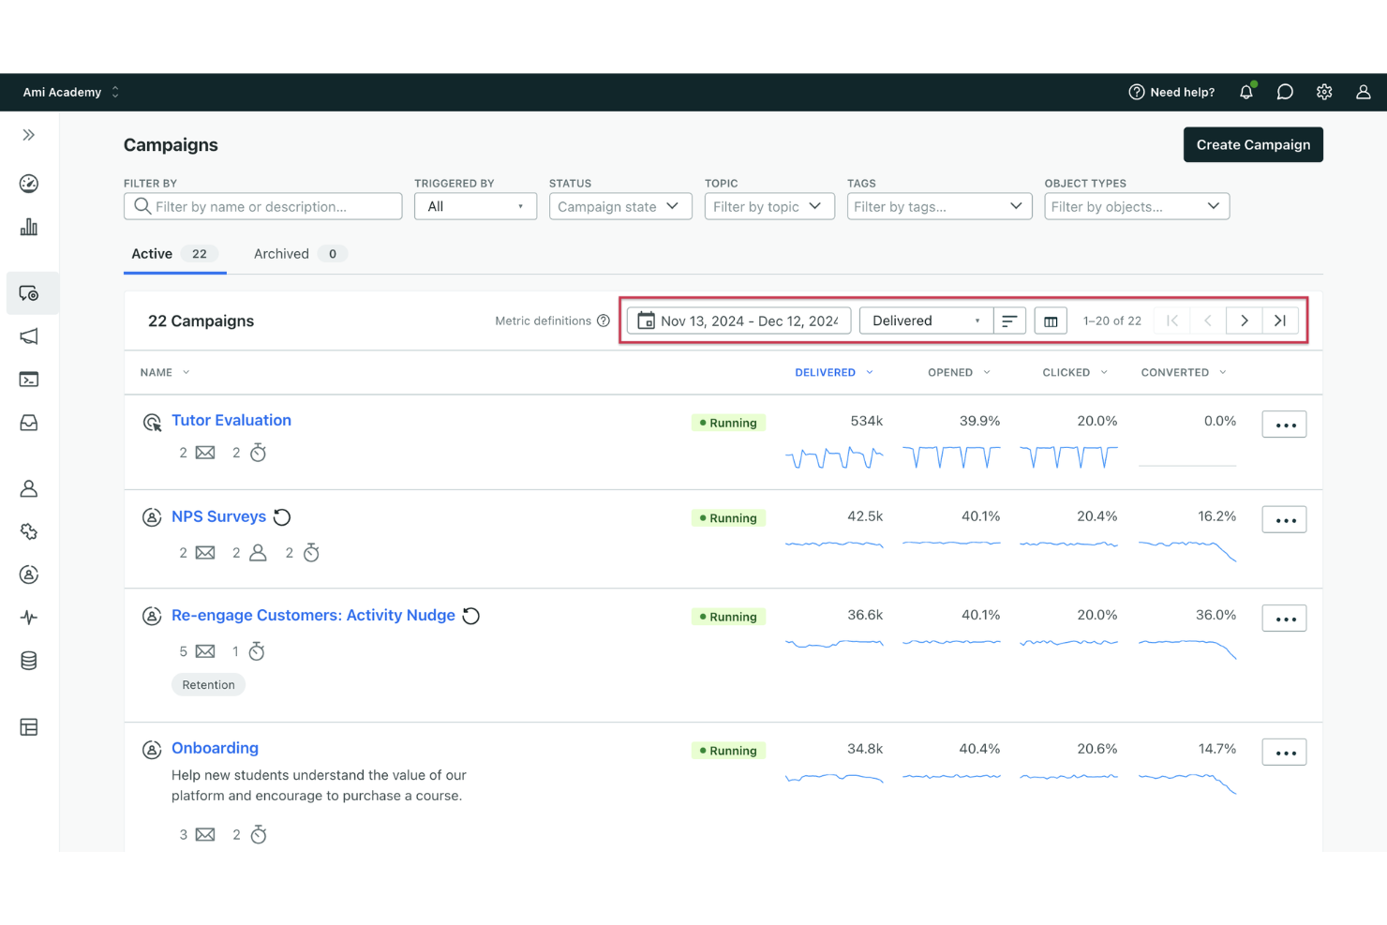Open the notifications bell
This screenshot has width=1387, height=925.
pos(1246,92)
